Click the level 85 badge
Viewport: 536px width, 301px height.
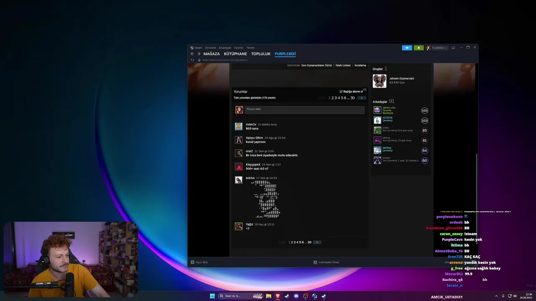coord(425,130)
